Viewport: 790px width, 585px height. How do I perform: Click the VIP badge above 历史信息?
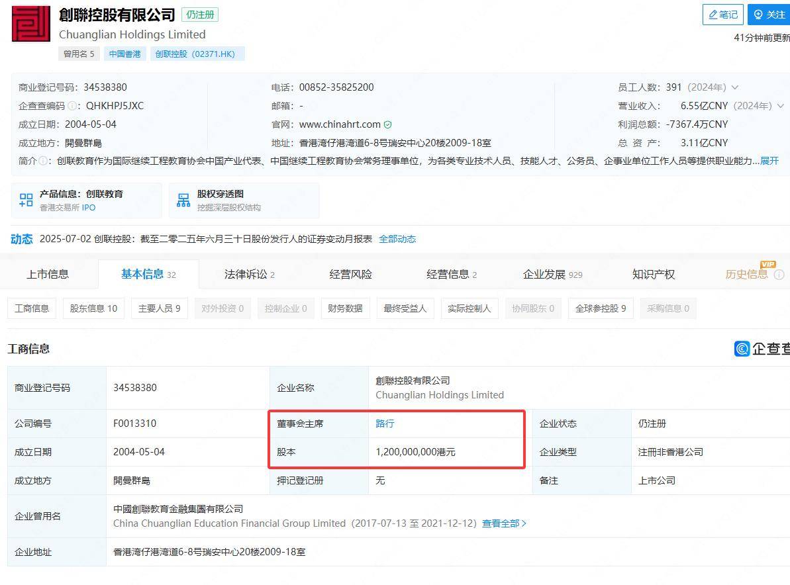point(768,264)
